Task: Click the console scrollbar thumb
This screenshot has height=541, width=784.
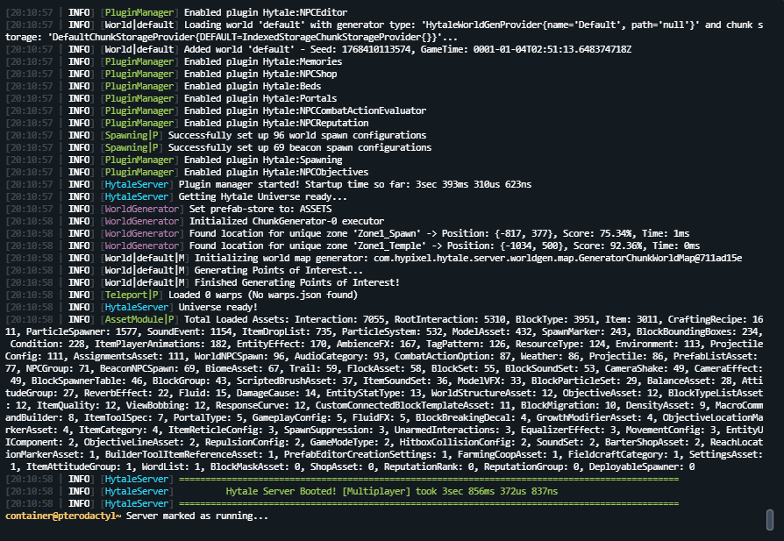Action: pyautogui.click(x=769, y=519)
